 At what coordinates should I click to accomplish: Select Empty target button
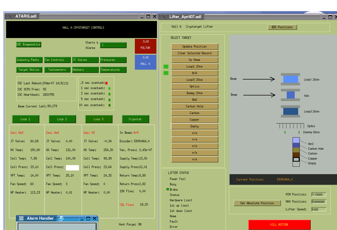coord(195,126)
